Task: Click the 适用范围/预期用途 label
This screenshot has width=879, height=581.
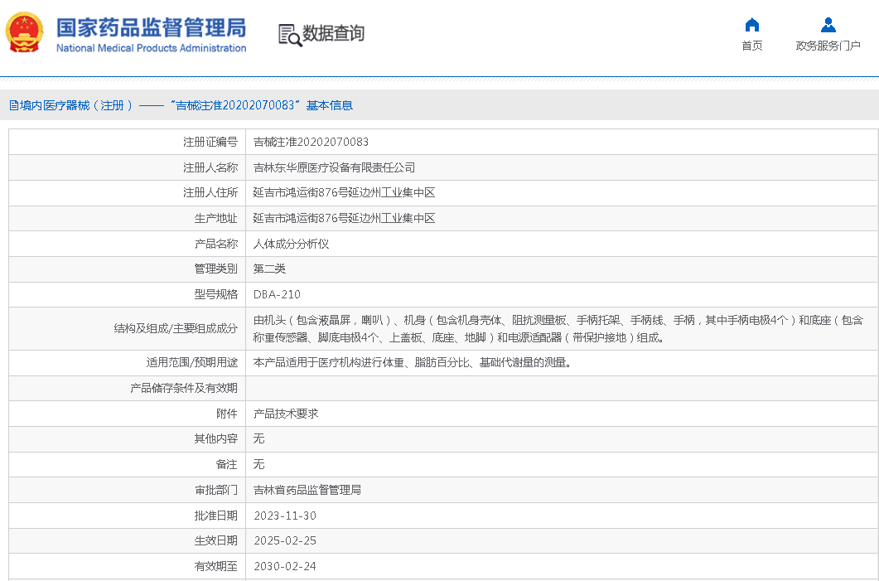Action: (191, 362)
